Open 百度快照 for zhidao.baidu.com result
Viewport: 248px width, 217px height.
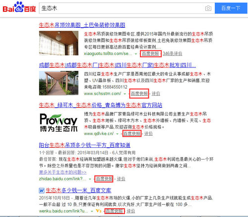(104, 179)
